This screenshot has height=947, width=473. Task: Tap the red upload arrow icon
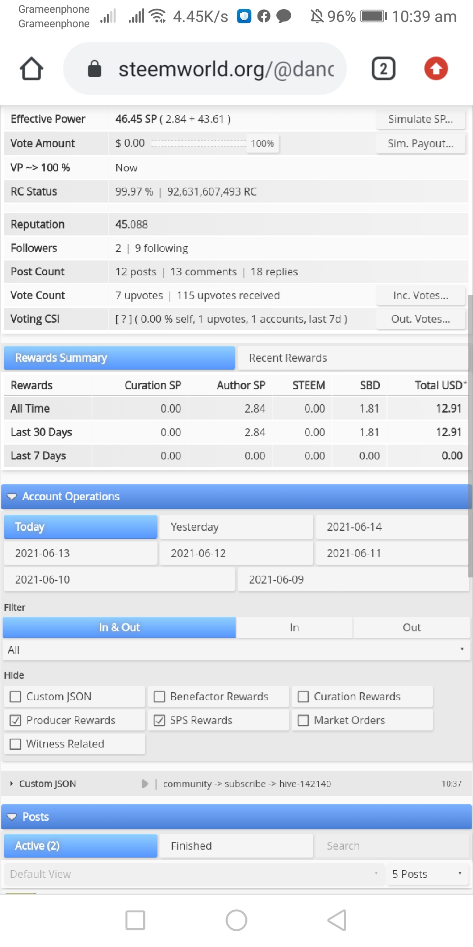point(436,68)
